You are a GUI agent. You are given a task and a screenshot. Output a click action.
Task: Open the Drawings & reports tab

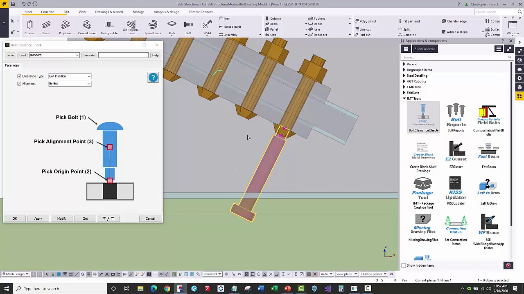click(109, 12)
